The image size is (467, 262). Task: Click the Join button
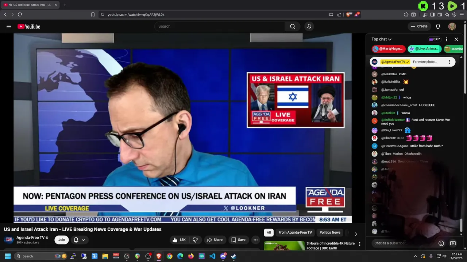click(x=62, y=240)
